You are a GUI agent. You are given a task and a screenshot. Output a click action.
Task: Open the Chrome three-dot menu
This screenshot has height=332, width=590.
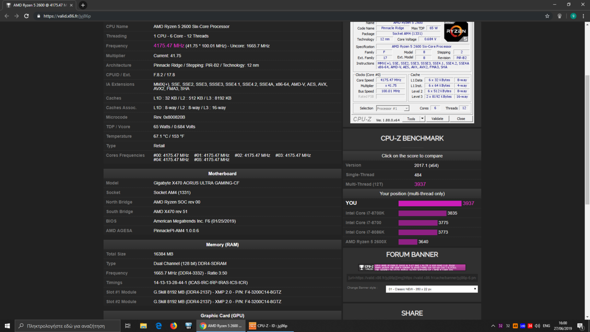pos(584,16)
